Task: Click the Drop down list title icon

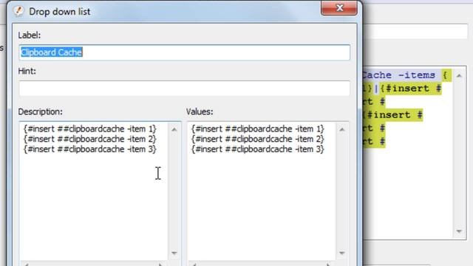Action: pos(18,11)
